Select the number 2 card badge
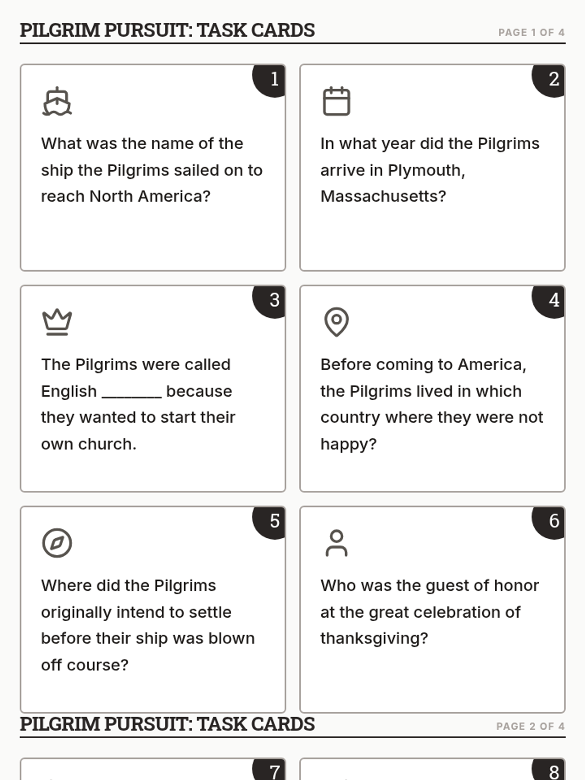Viewport: 585px width, 780px height. 548,80
